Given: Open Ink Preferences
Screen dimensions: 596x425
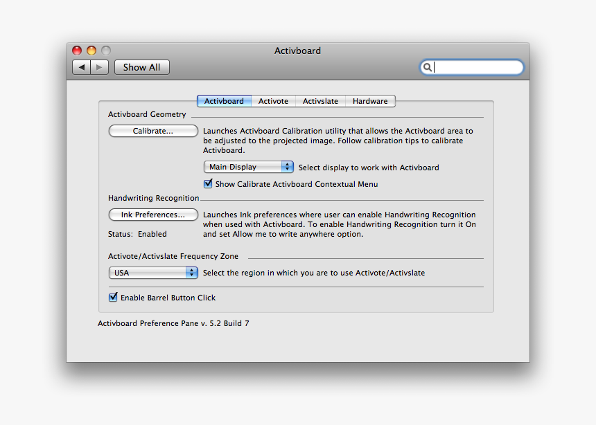Looking at the screenshot, I should tap(153, 215).
